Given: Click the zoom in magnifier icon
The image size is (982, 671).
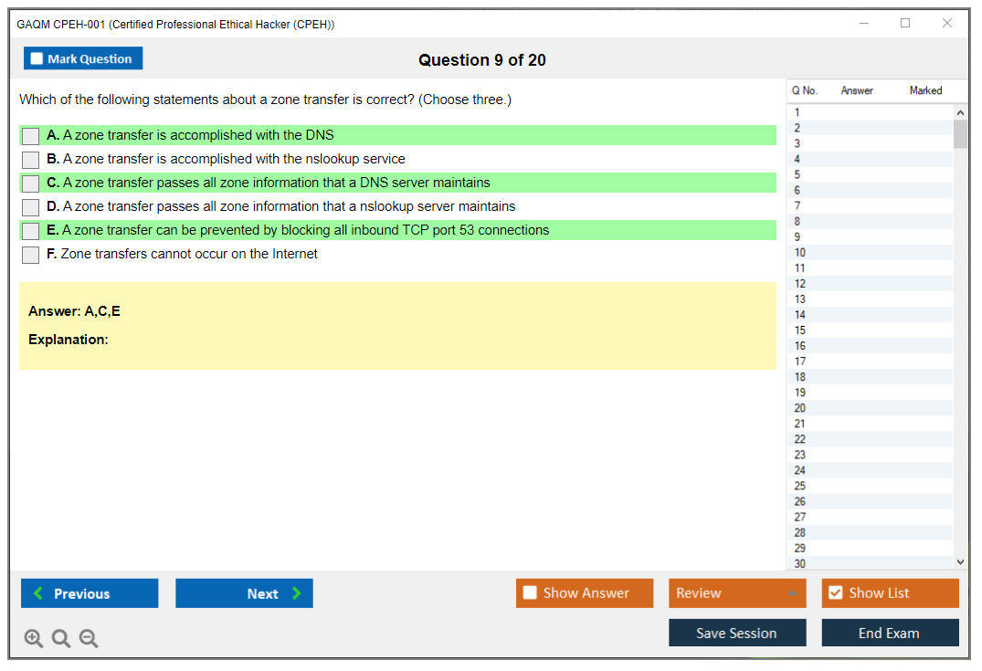Looking at the screenshot, I should [34, 639].
